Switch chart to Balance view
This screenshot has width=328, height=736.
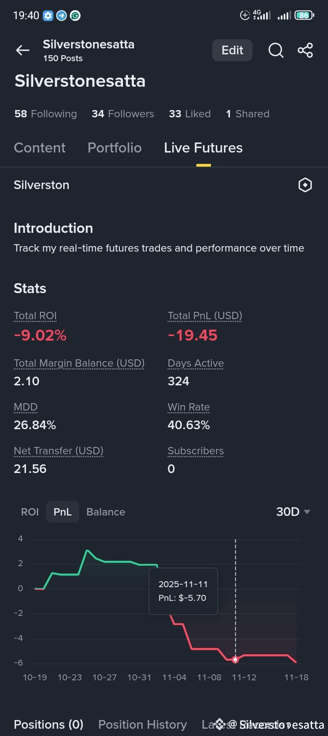tap(106, 512)
